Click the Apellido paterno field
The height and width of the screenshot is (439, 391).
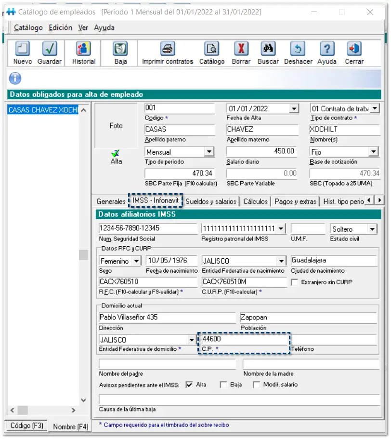point(180,129)
